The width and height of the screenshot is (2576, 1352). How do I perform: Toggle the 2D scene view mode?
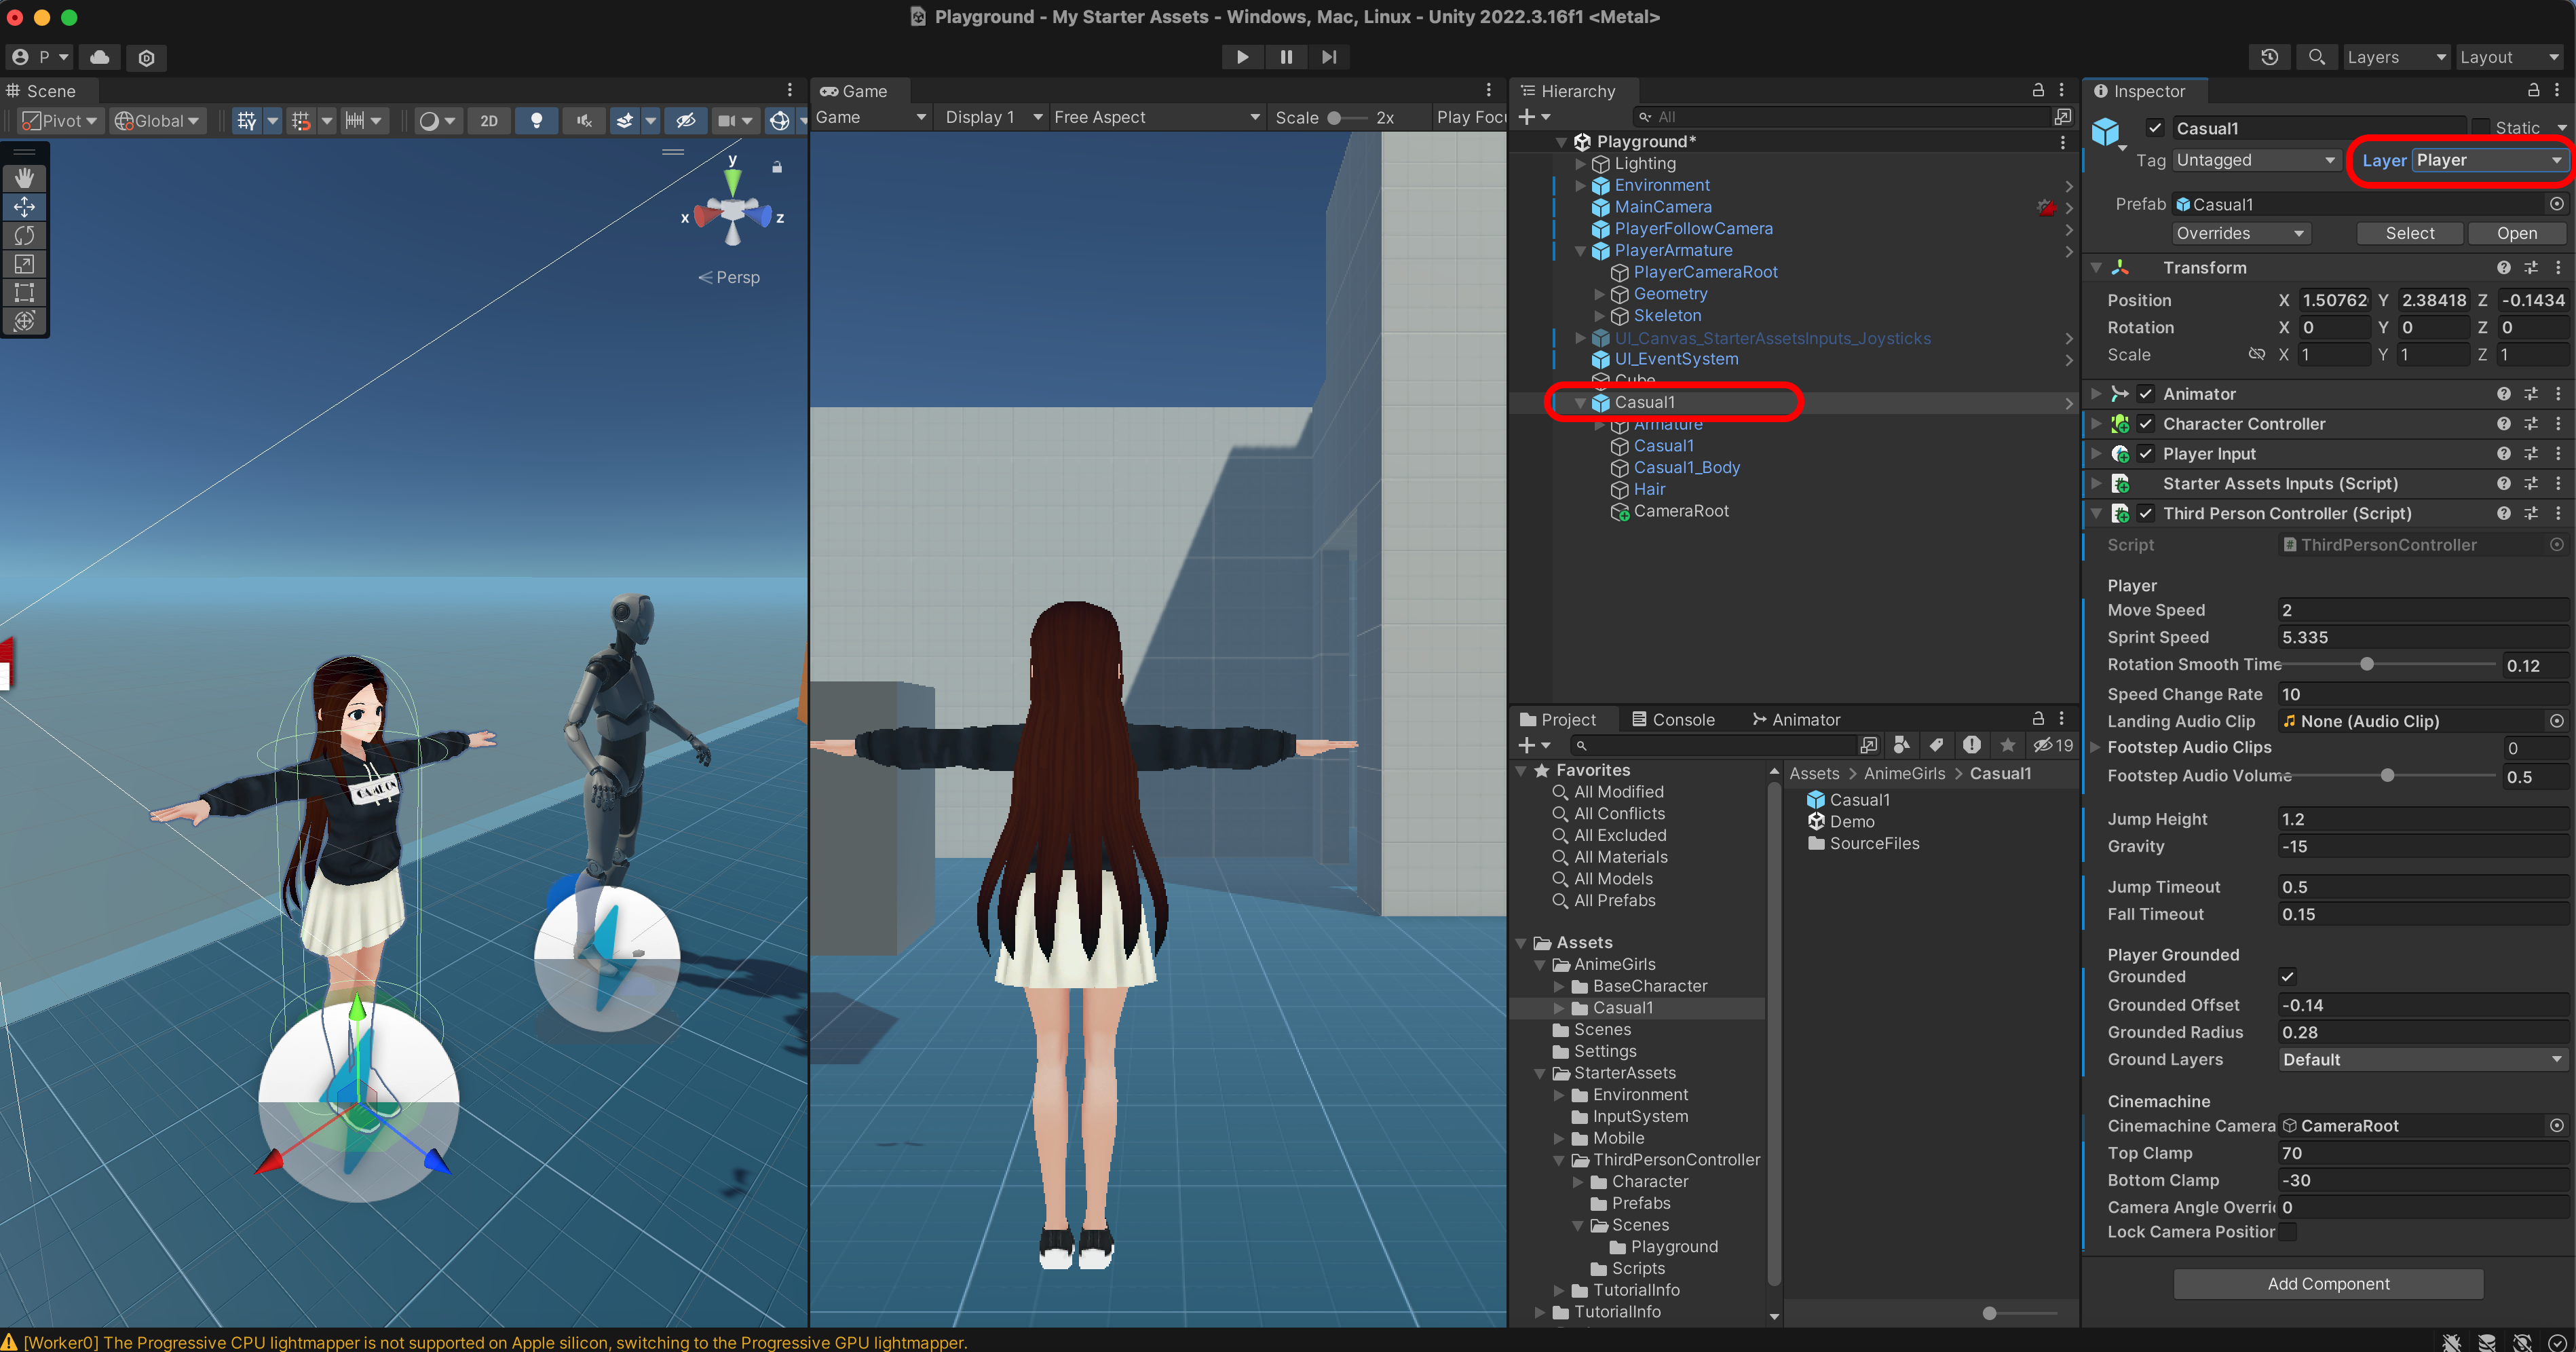[488, 121]
